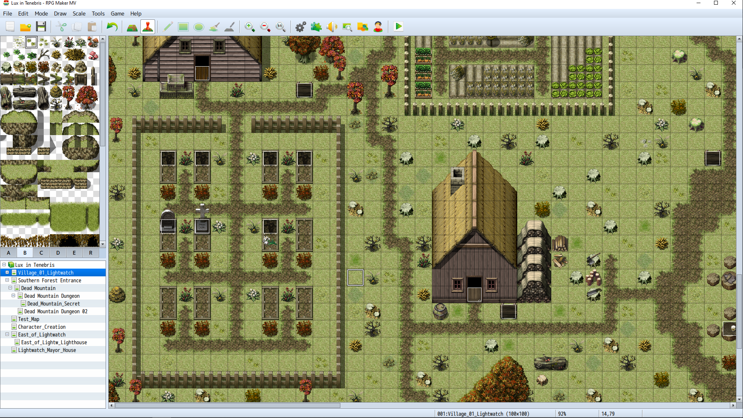Open the Sound Test speaker icon
Viewport: 743px width, 418px height.
tap(332, 27)
